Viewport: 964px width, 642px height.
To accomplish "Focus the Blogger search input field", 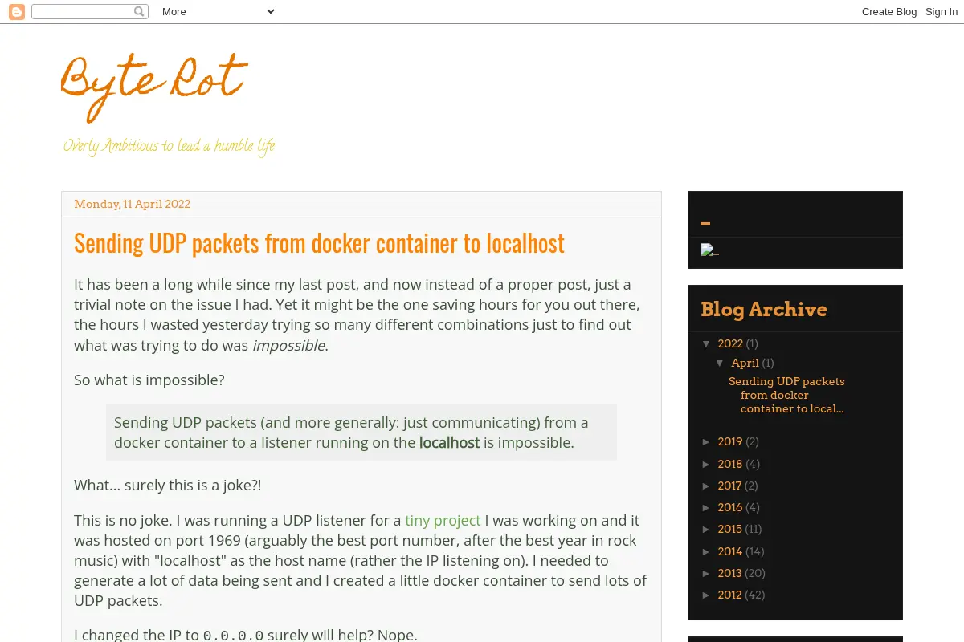I will click(83, 11).
